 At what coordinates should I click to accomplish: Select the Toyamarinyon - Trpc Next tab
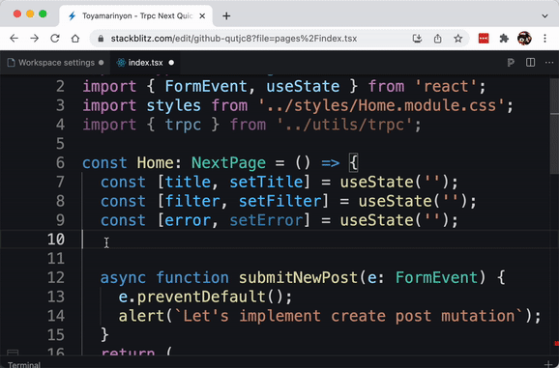[135, 16]
